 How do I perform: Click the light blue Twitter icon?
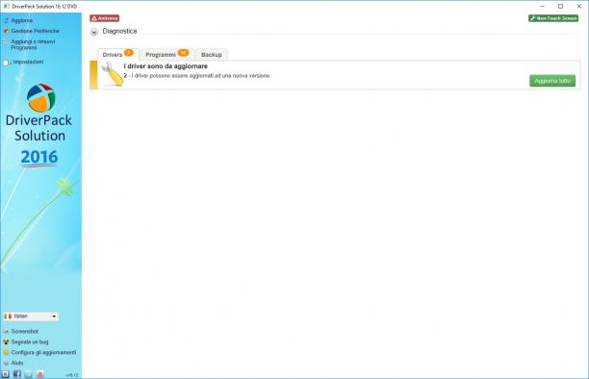click(29, 374)
